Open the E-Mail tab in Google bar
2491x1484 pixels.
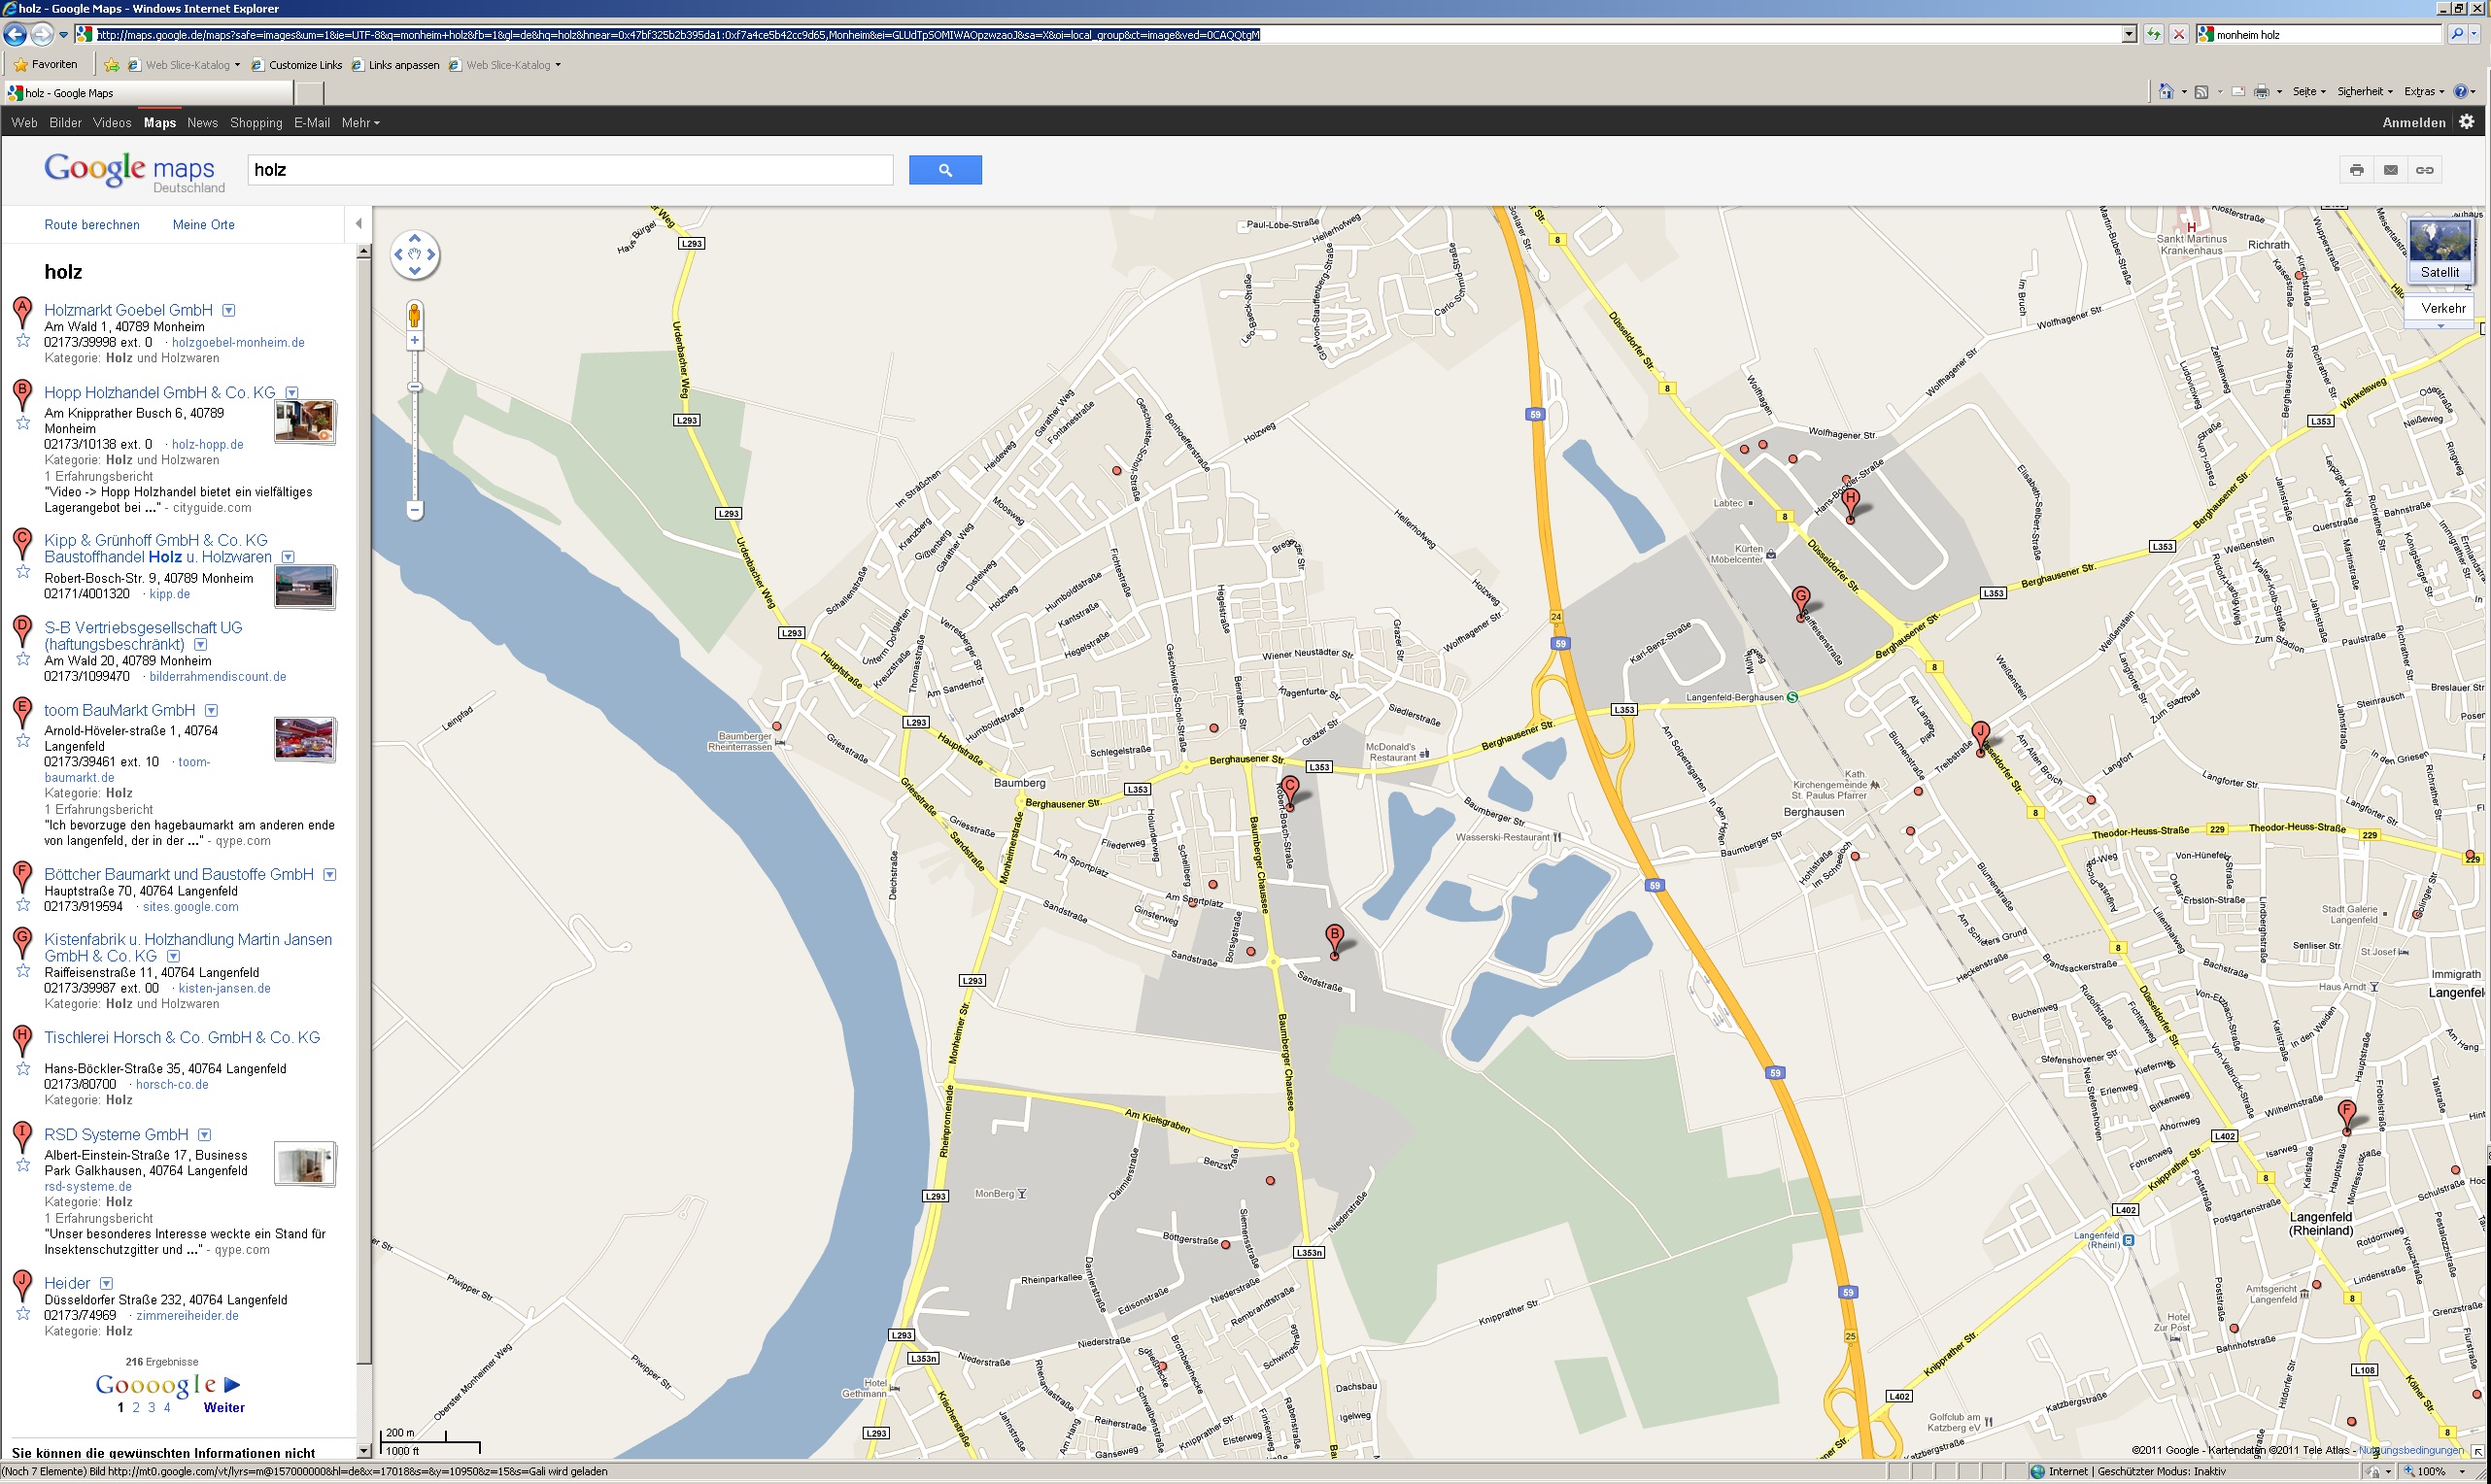(312, 123)
